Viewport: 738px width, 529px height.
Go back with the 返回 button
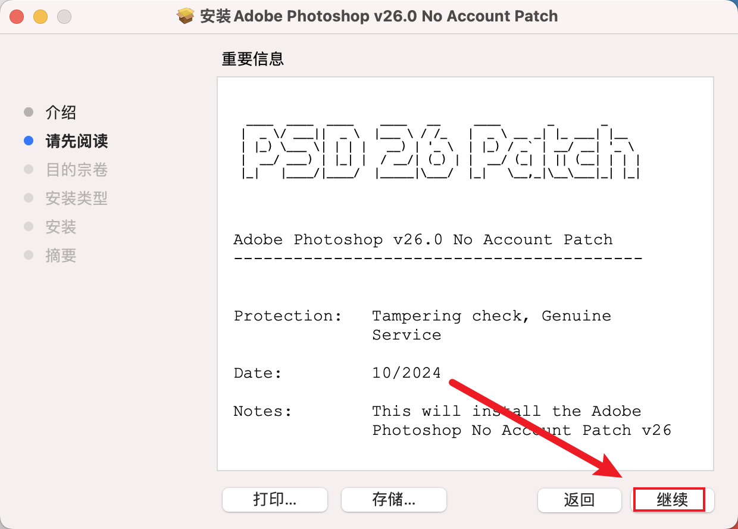[579, 500]
